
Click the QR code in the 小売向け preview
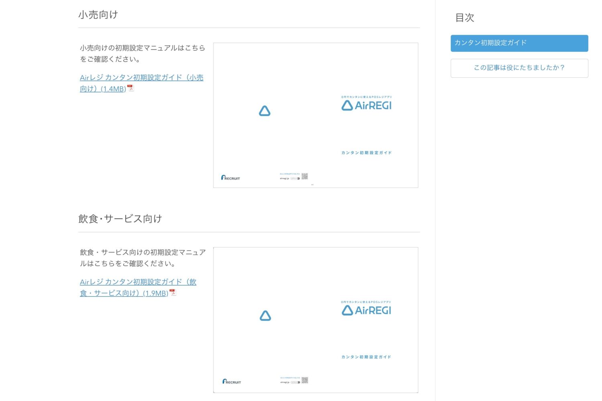[305, 176]
